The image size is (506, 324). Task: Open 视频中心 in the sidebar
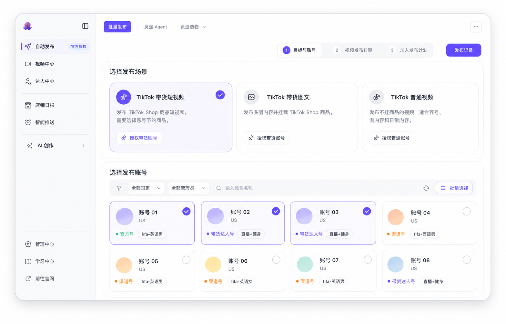45,64
